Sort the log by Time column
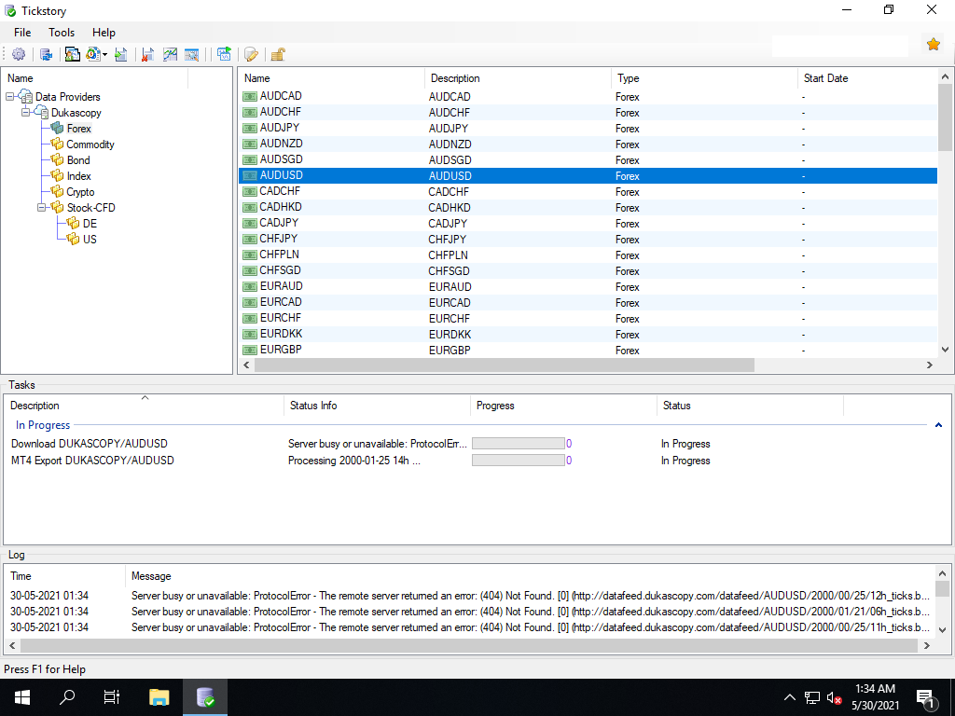 (64, 576)
